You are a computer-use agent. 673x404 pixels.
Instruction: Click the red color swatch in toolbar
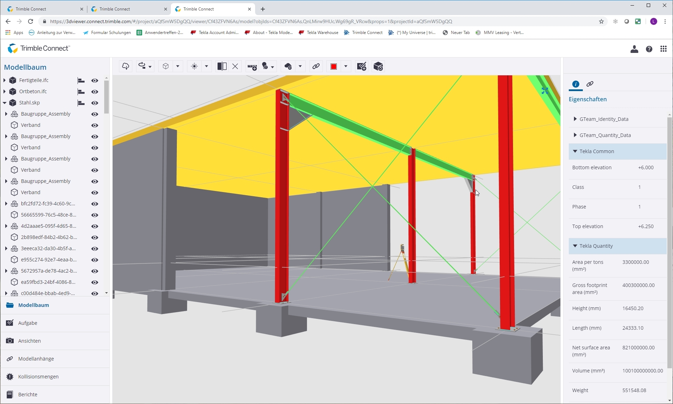334,67
